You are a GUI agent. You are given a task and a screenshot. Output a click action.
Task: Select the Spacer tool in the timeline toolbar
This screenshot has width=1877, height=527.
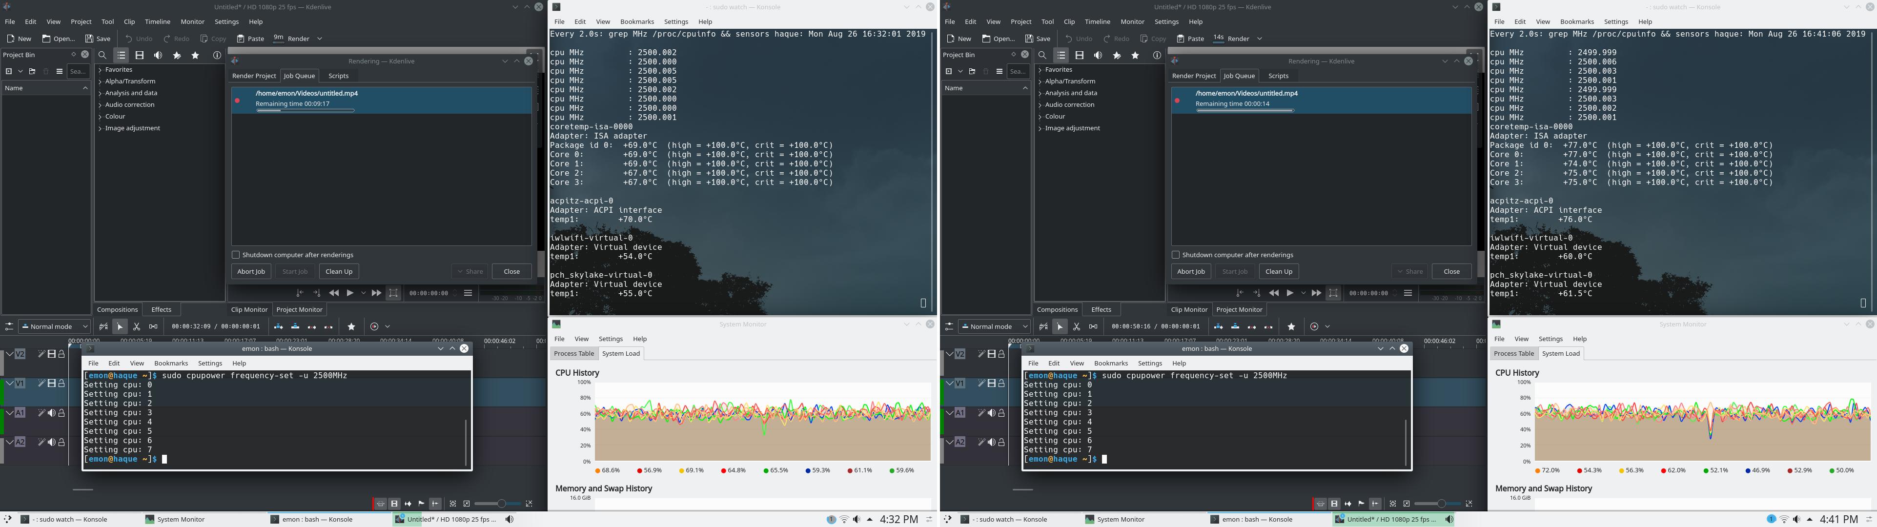[154, 326]
